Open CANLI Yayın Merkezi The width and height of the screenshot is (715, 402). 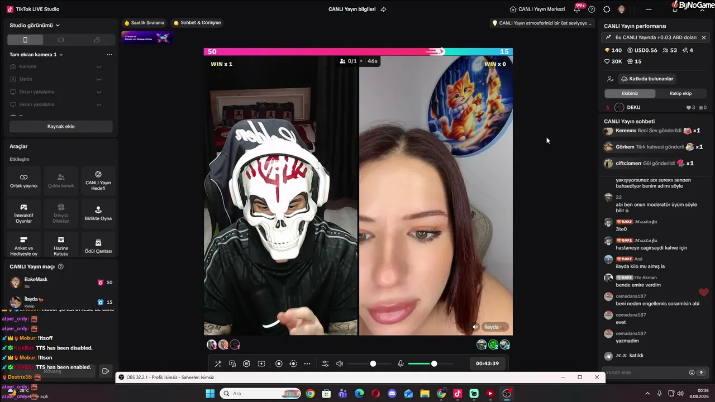537,9
